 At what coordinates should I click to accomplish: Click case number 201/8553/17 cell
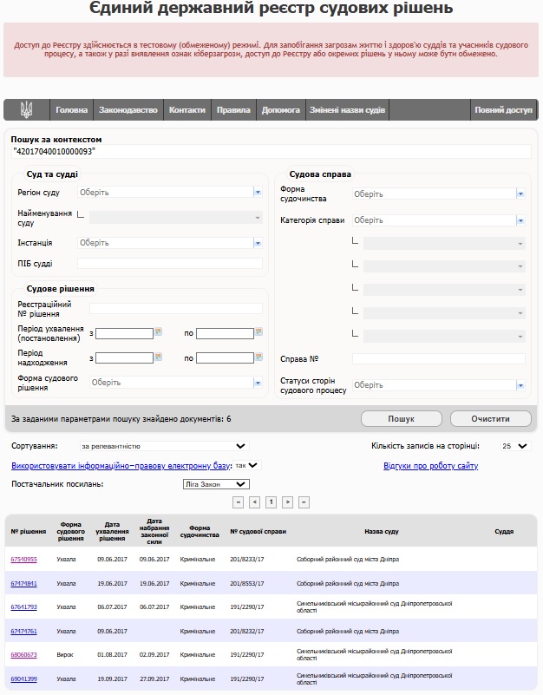coord(247,583)
